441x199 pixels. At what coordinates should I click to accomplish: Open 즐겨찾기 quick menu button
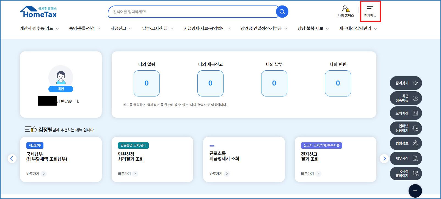coord(406,83)
